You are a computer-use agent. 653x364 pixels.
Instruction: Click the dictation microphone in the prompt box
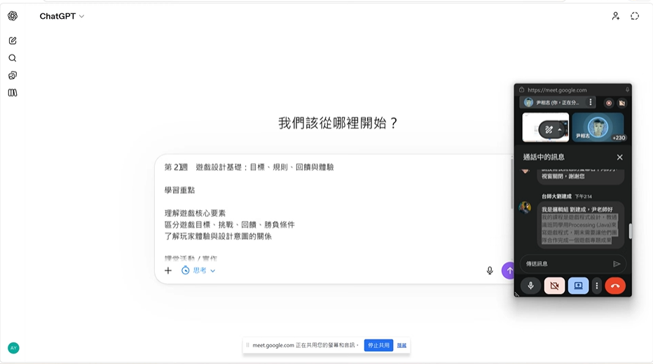click(490, 271)
